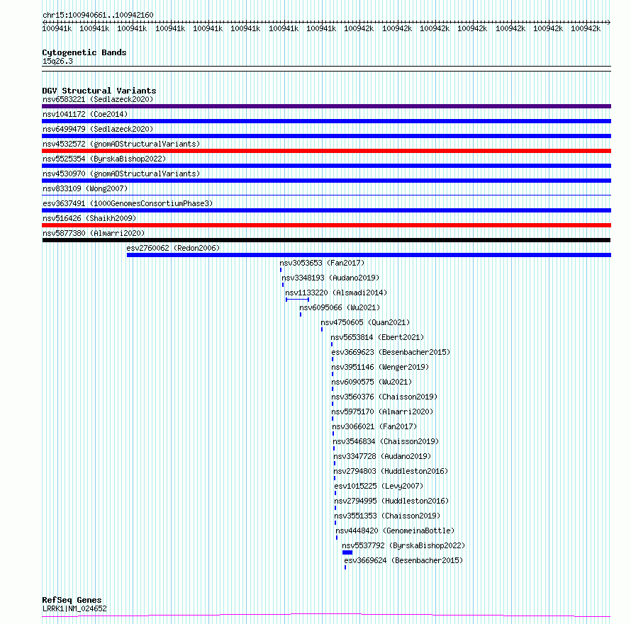The width and height of the screenshot is (631, 624).
Task: Click the RefSeq Genes track title
Action: point(72,600)
